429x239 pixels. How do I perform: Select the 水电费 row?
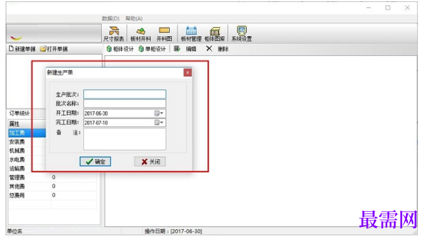point(27,159)
